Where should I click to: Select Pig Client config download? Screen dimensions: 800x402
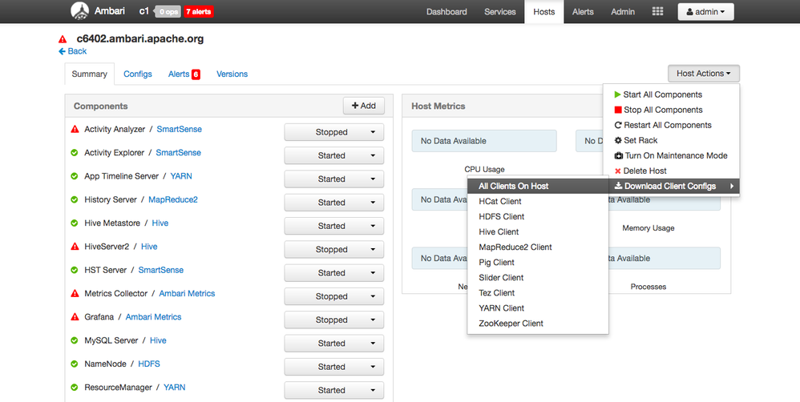click(538, 263)
